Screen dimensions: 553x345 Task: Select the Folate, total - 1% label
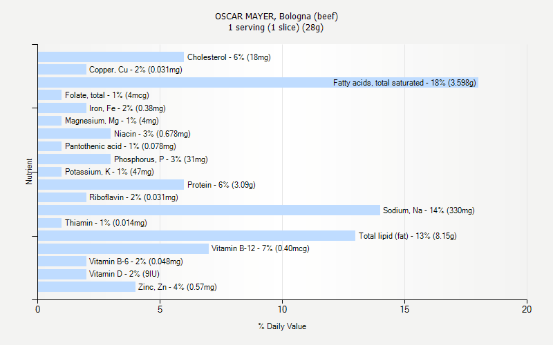107,95
